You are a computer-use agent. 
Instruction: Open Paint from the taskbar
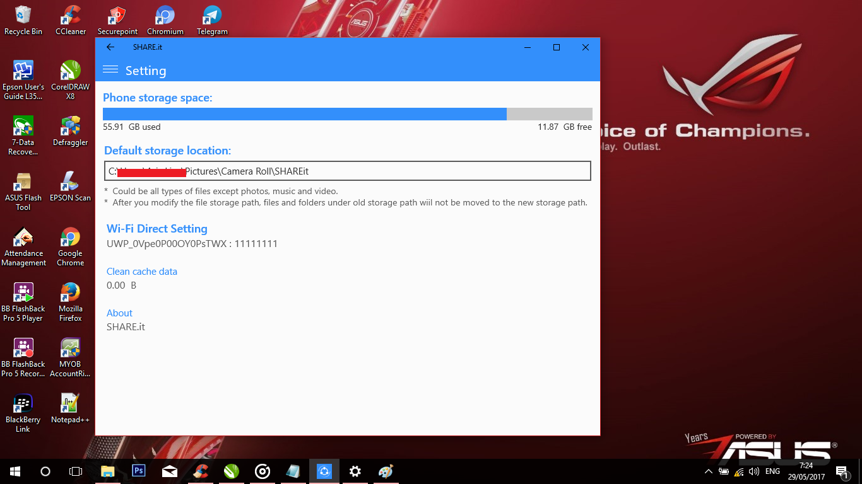(386, 471)
